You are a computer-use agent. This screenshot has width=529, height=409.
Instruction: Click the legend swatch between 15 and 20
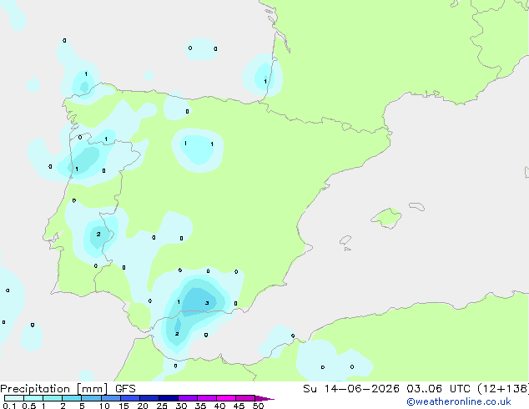point(129,398)
